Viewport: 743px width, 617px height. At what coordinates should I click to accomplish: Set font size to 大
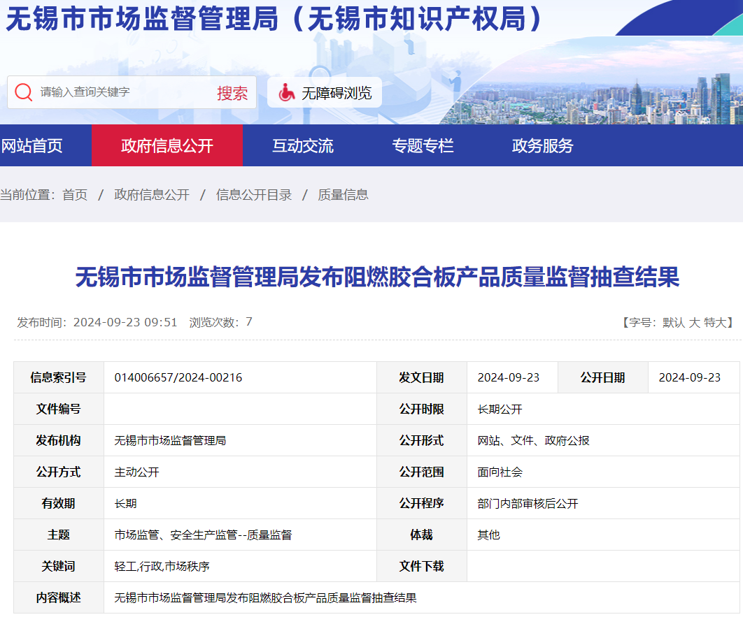pos(695,323)
